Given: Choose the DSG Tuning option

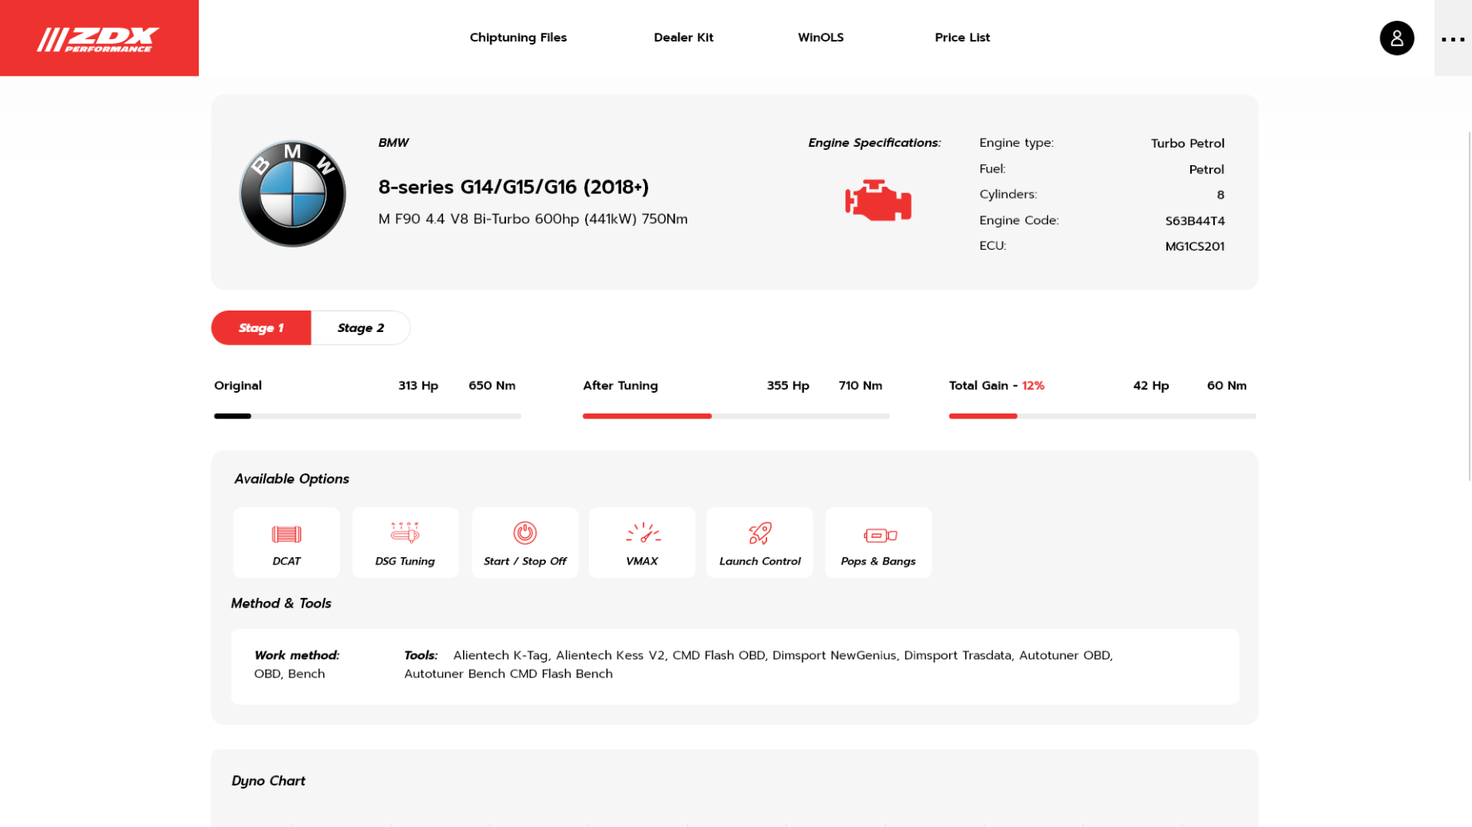Looking at the screenshot, I should [x=405, y=543].
